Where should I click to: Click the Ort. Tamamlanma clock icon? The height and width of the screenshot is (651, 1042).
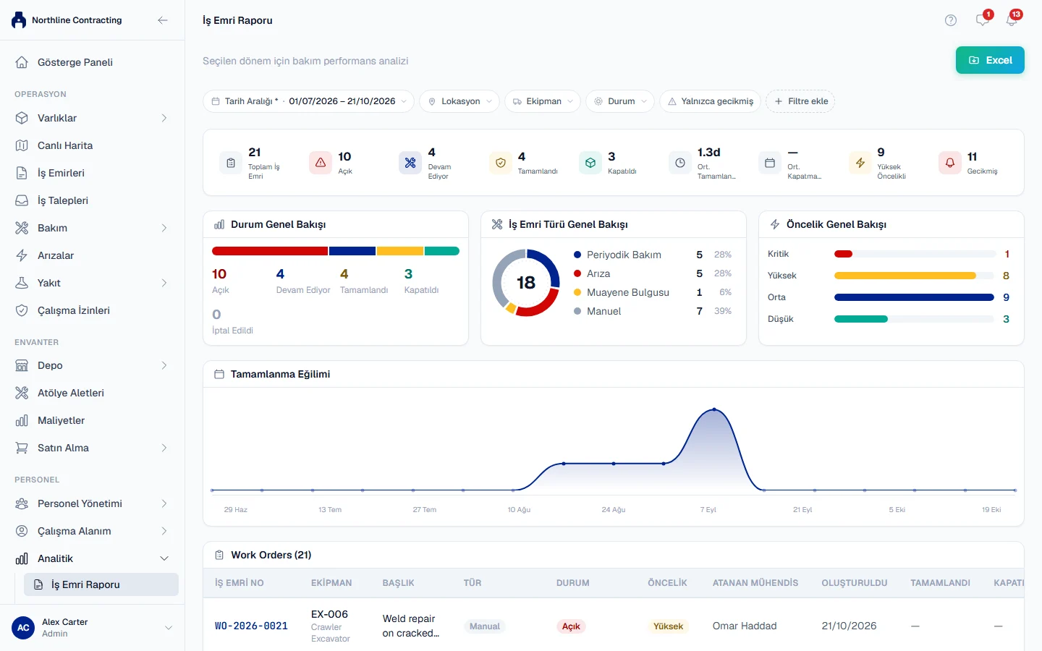pyautogui.click(x=680, y=163)
